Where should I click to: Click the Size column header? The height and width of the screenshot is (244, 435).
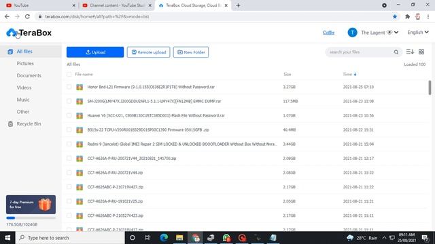tap(288, 74)
